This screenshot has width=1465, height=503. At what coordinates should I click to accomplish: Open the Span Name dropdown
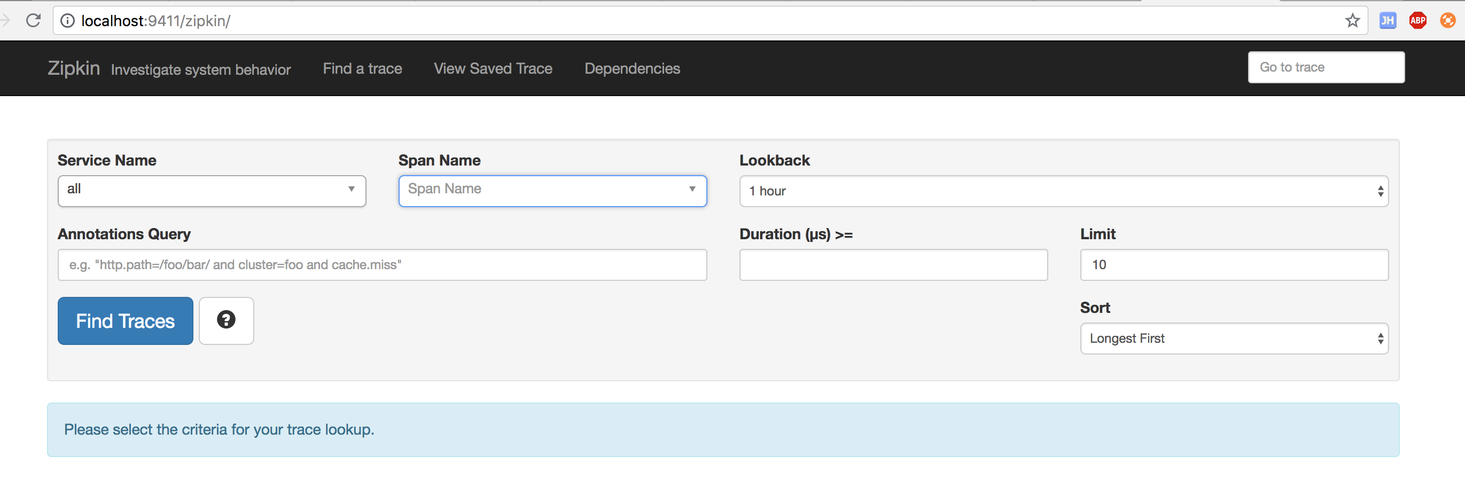pyautogui.click(x=552, y=191)
